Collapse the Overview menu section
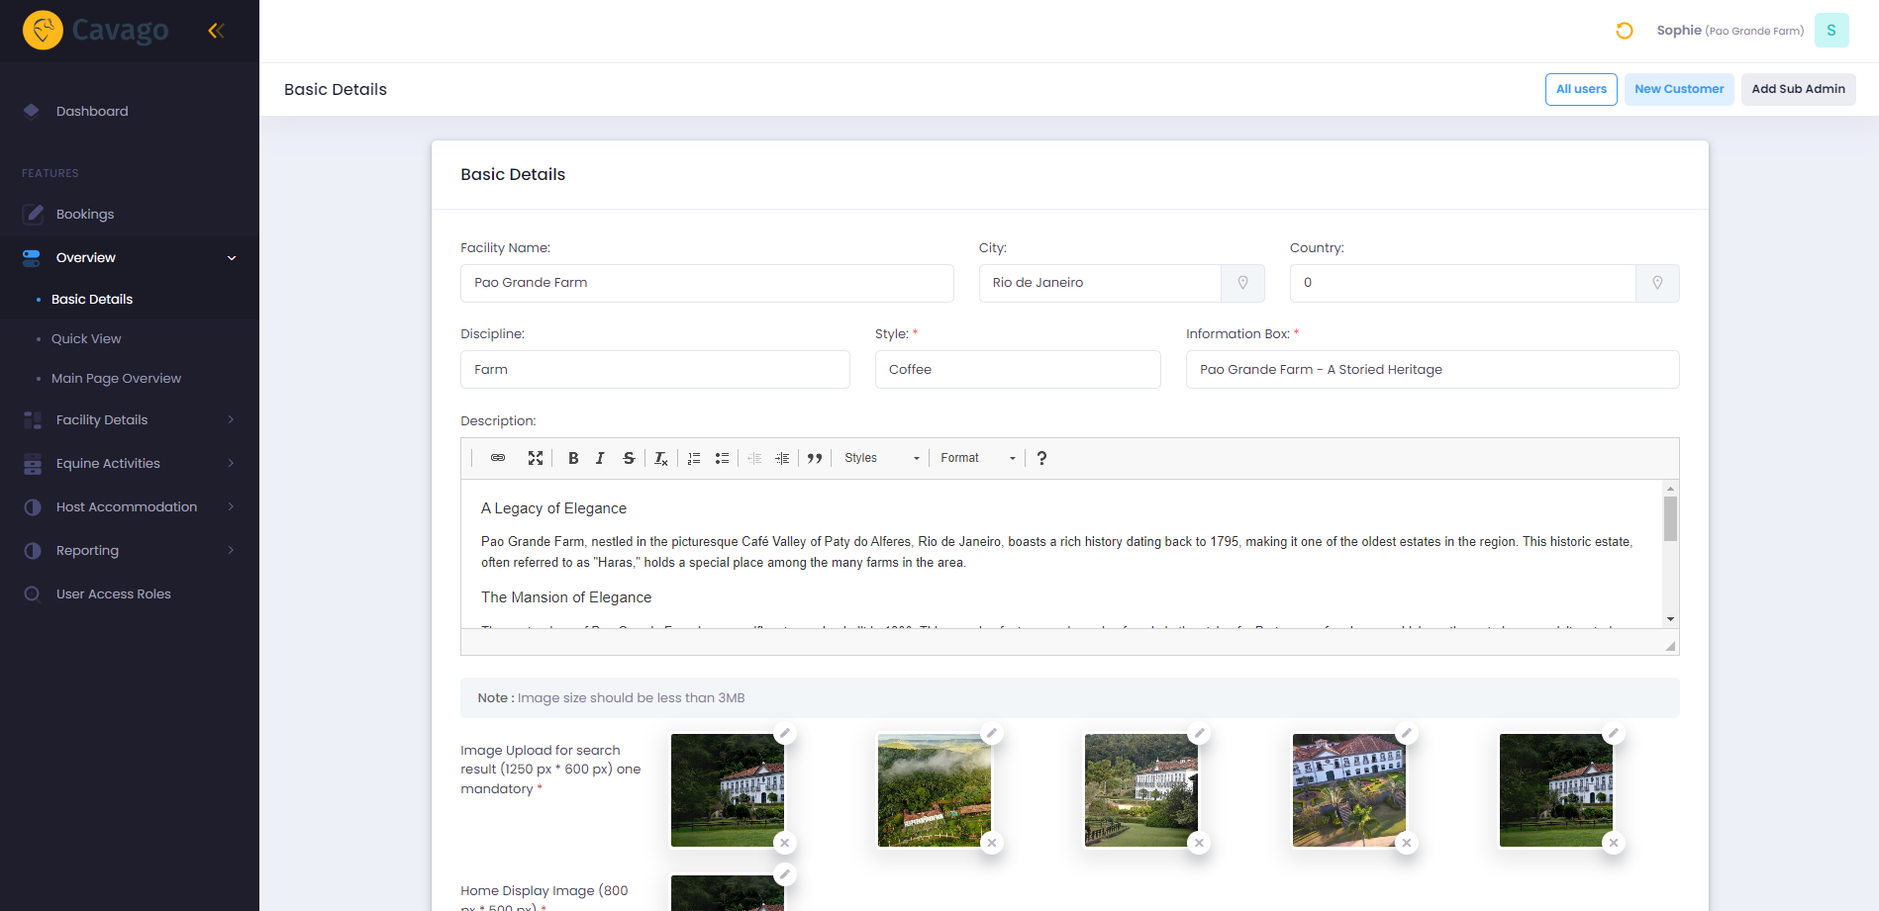 pos(130,257)
